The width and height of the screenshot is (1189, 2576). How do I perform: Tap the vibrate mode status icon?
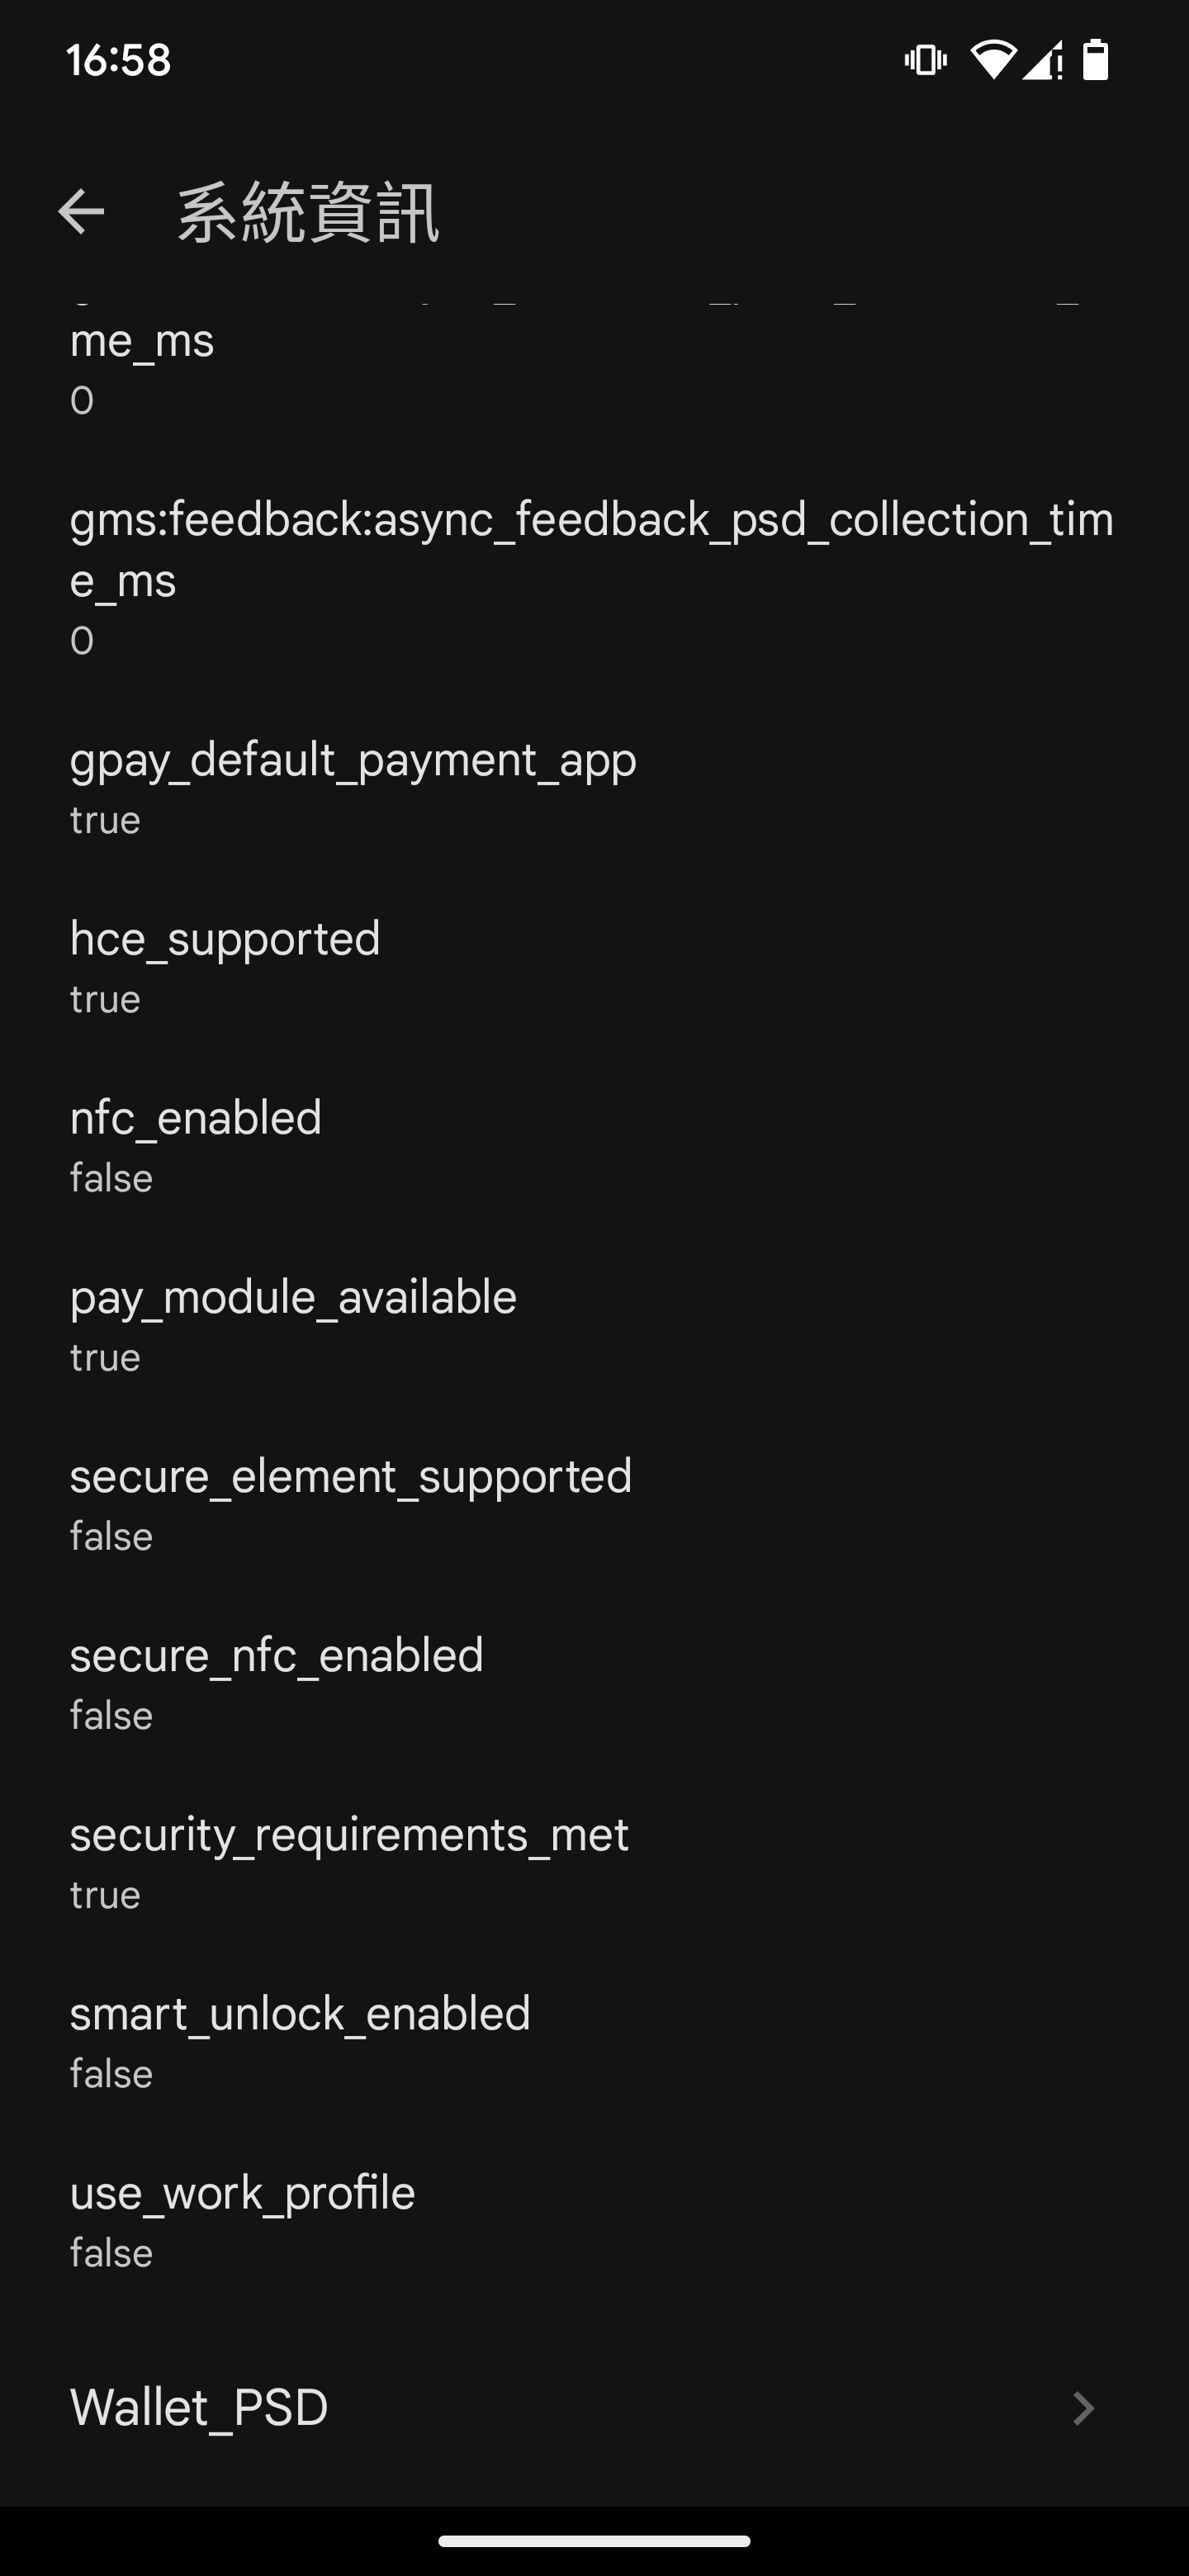pos(925,61)
